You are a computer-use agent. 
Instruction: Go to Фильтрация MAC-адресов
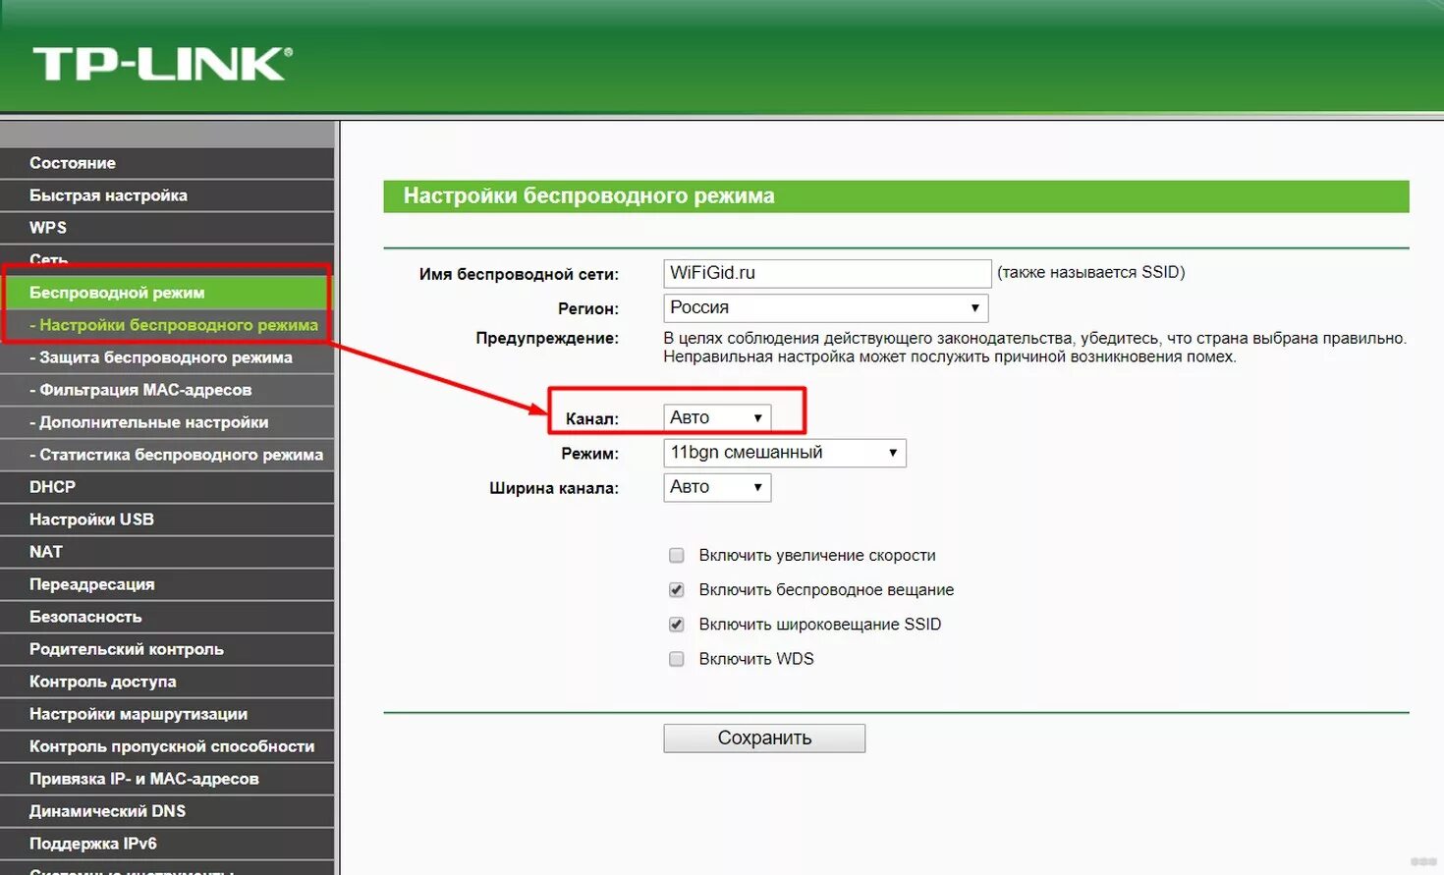tap(167, 390)
